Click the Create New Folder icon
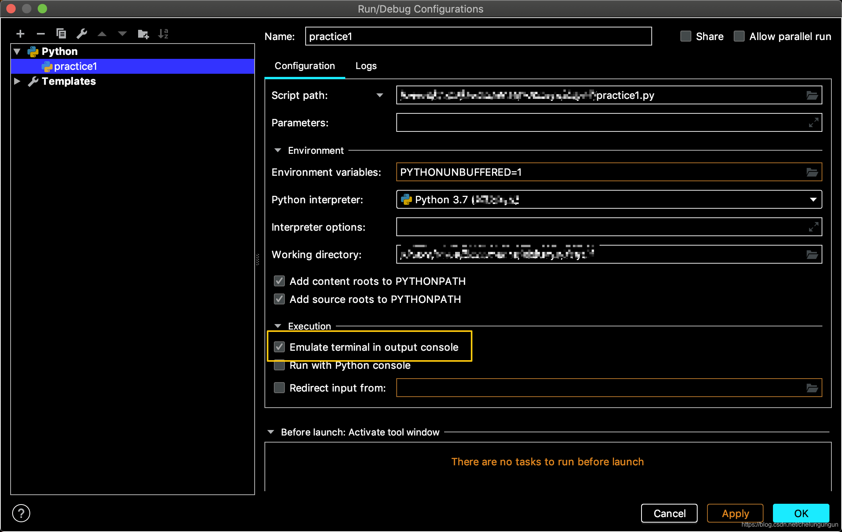This screenshot has height=532, width=842. click(x=143, y=34)
